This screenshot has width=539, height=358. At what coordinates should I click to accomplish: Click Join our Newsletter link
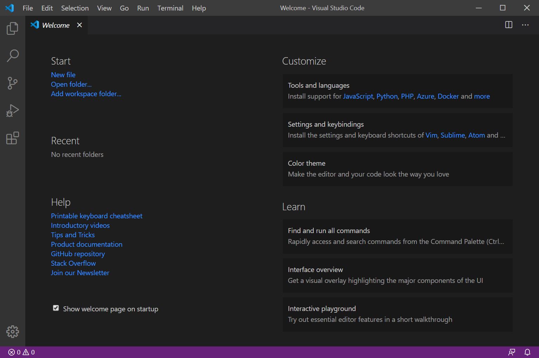click(80, 273)
